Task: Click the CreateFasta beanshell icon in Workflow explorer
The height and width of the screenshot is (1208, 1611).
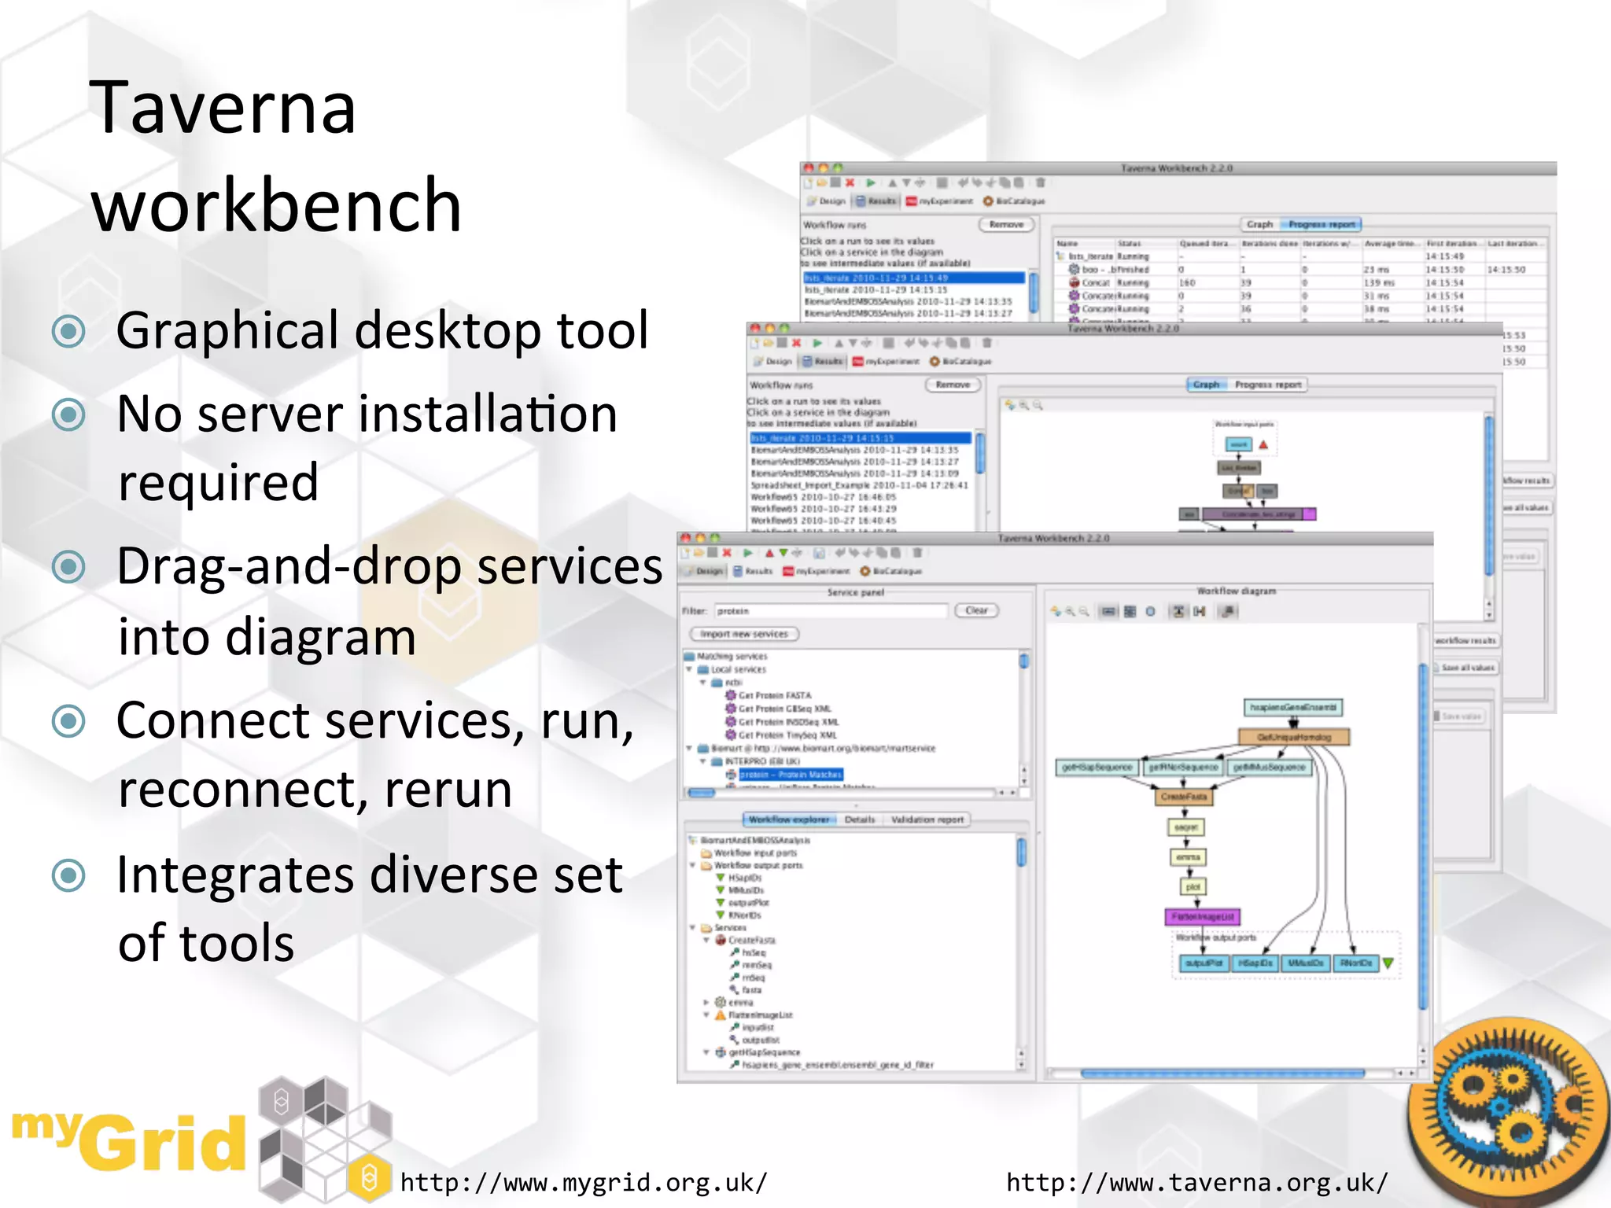Action: pos(720,940)
